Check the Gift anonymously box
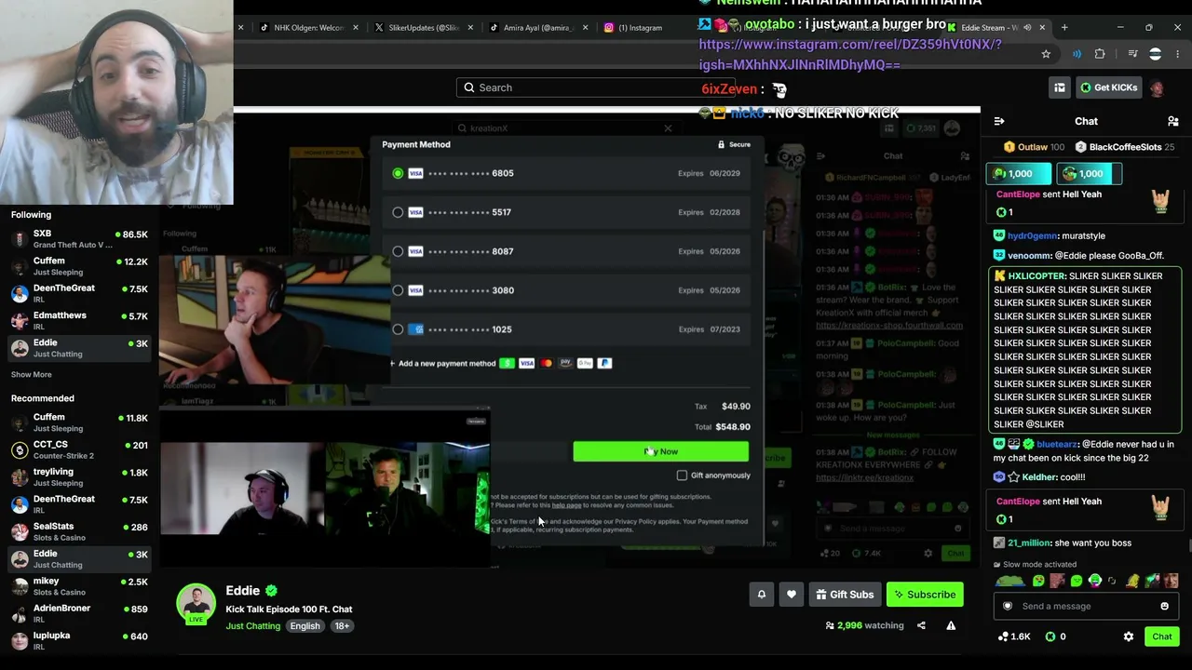This screenshot has width=1192, height=670. [x=682, y=476]
